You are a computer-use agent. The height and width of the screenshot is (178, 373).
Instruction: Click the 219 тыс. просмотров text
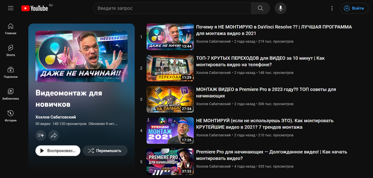(x=276, y=41)
